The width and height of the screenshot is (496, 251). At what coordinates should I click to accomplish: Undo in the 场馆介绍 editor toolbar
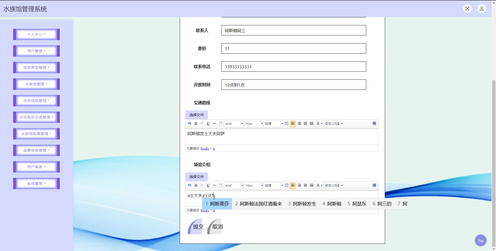click(x=190, y=185)
